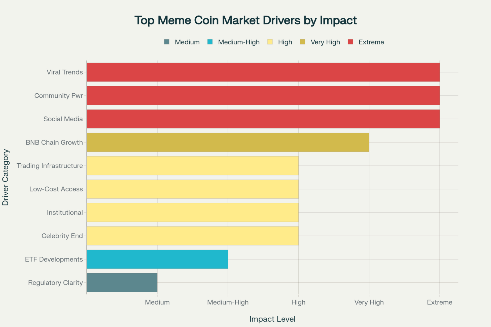Screen dimensions: 491x327
Task: Click the chart title text
Action: 246,20
